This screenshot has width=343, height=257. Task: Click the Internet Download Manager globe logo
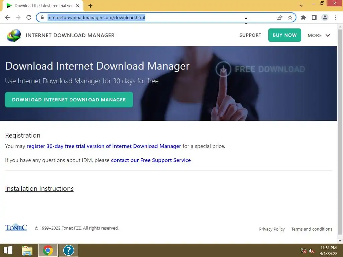(x=14, y=35)
